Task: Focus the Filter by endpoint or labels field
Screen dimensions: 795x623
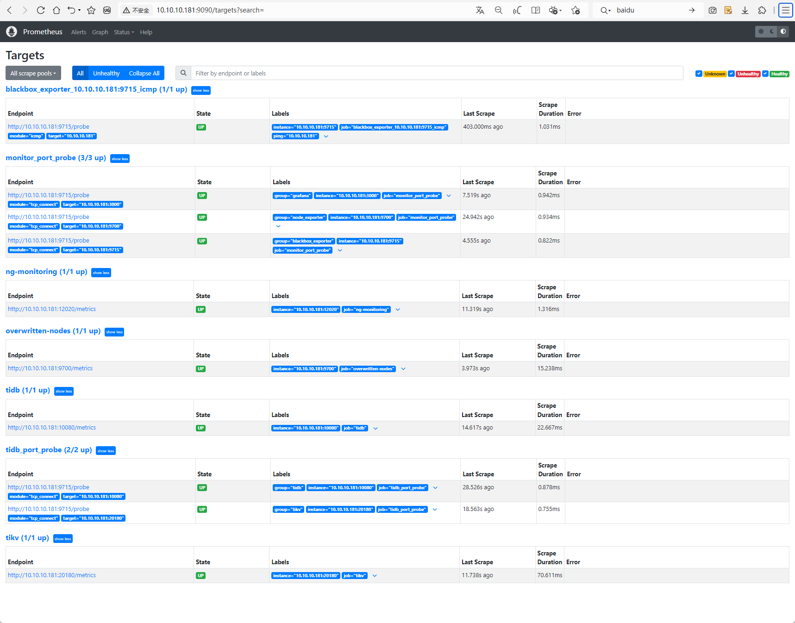Action: pyautogui.click(x=437, y=73)
